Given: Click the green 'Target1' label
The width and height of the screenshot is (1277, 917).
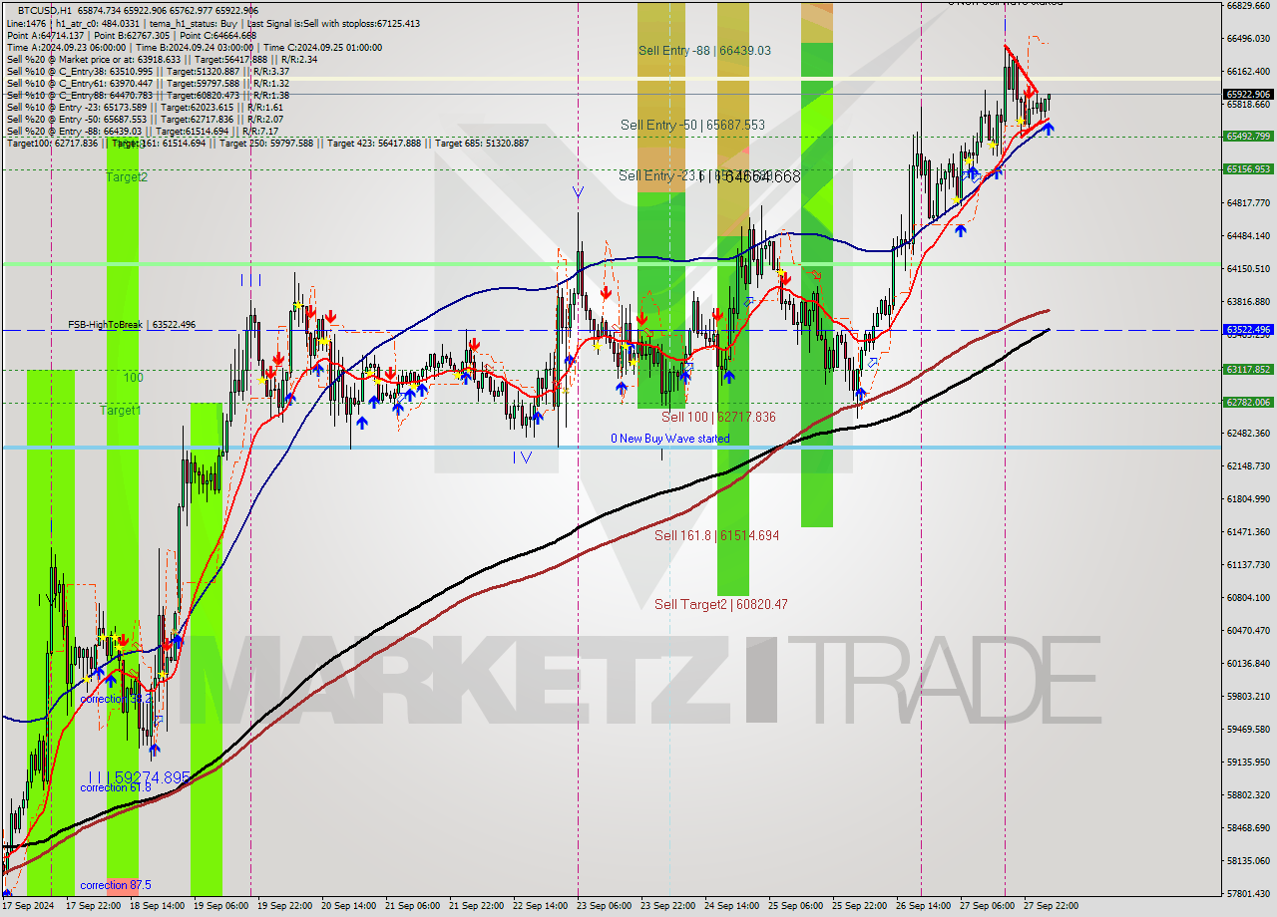Looking at the screenshot, I should [120, 410].
